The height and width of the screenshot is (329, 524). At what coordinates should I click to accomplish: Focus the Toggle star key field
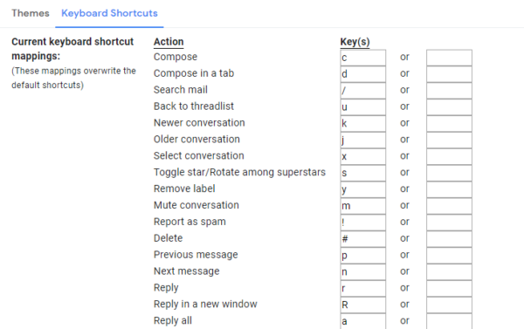(x=363, y=173)
